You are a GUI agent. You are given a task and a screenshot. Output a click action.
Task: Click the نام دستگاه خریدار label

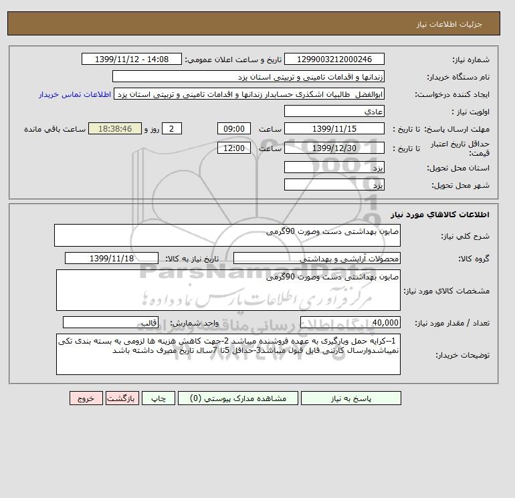pyautogui.click(x=458, y=77)
